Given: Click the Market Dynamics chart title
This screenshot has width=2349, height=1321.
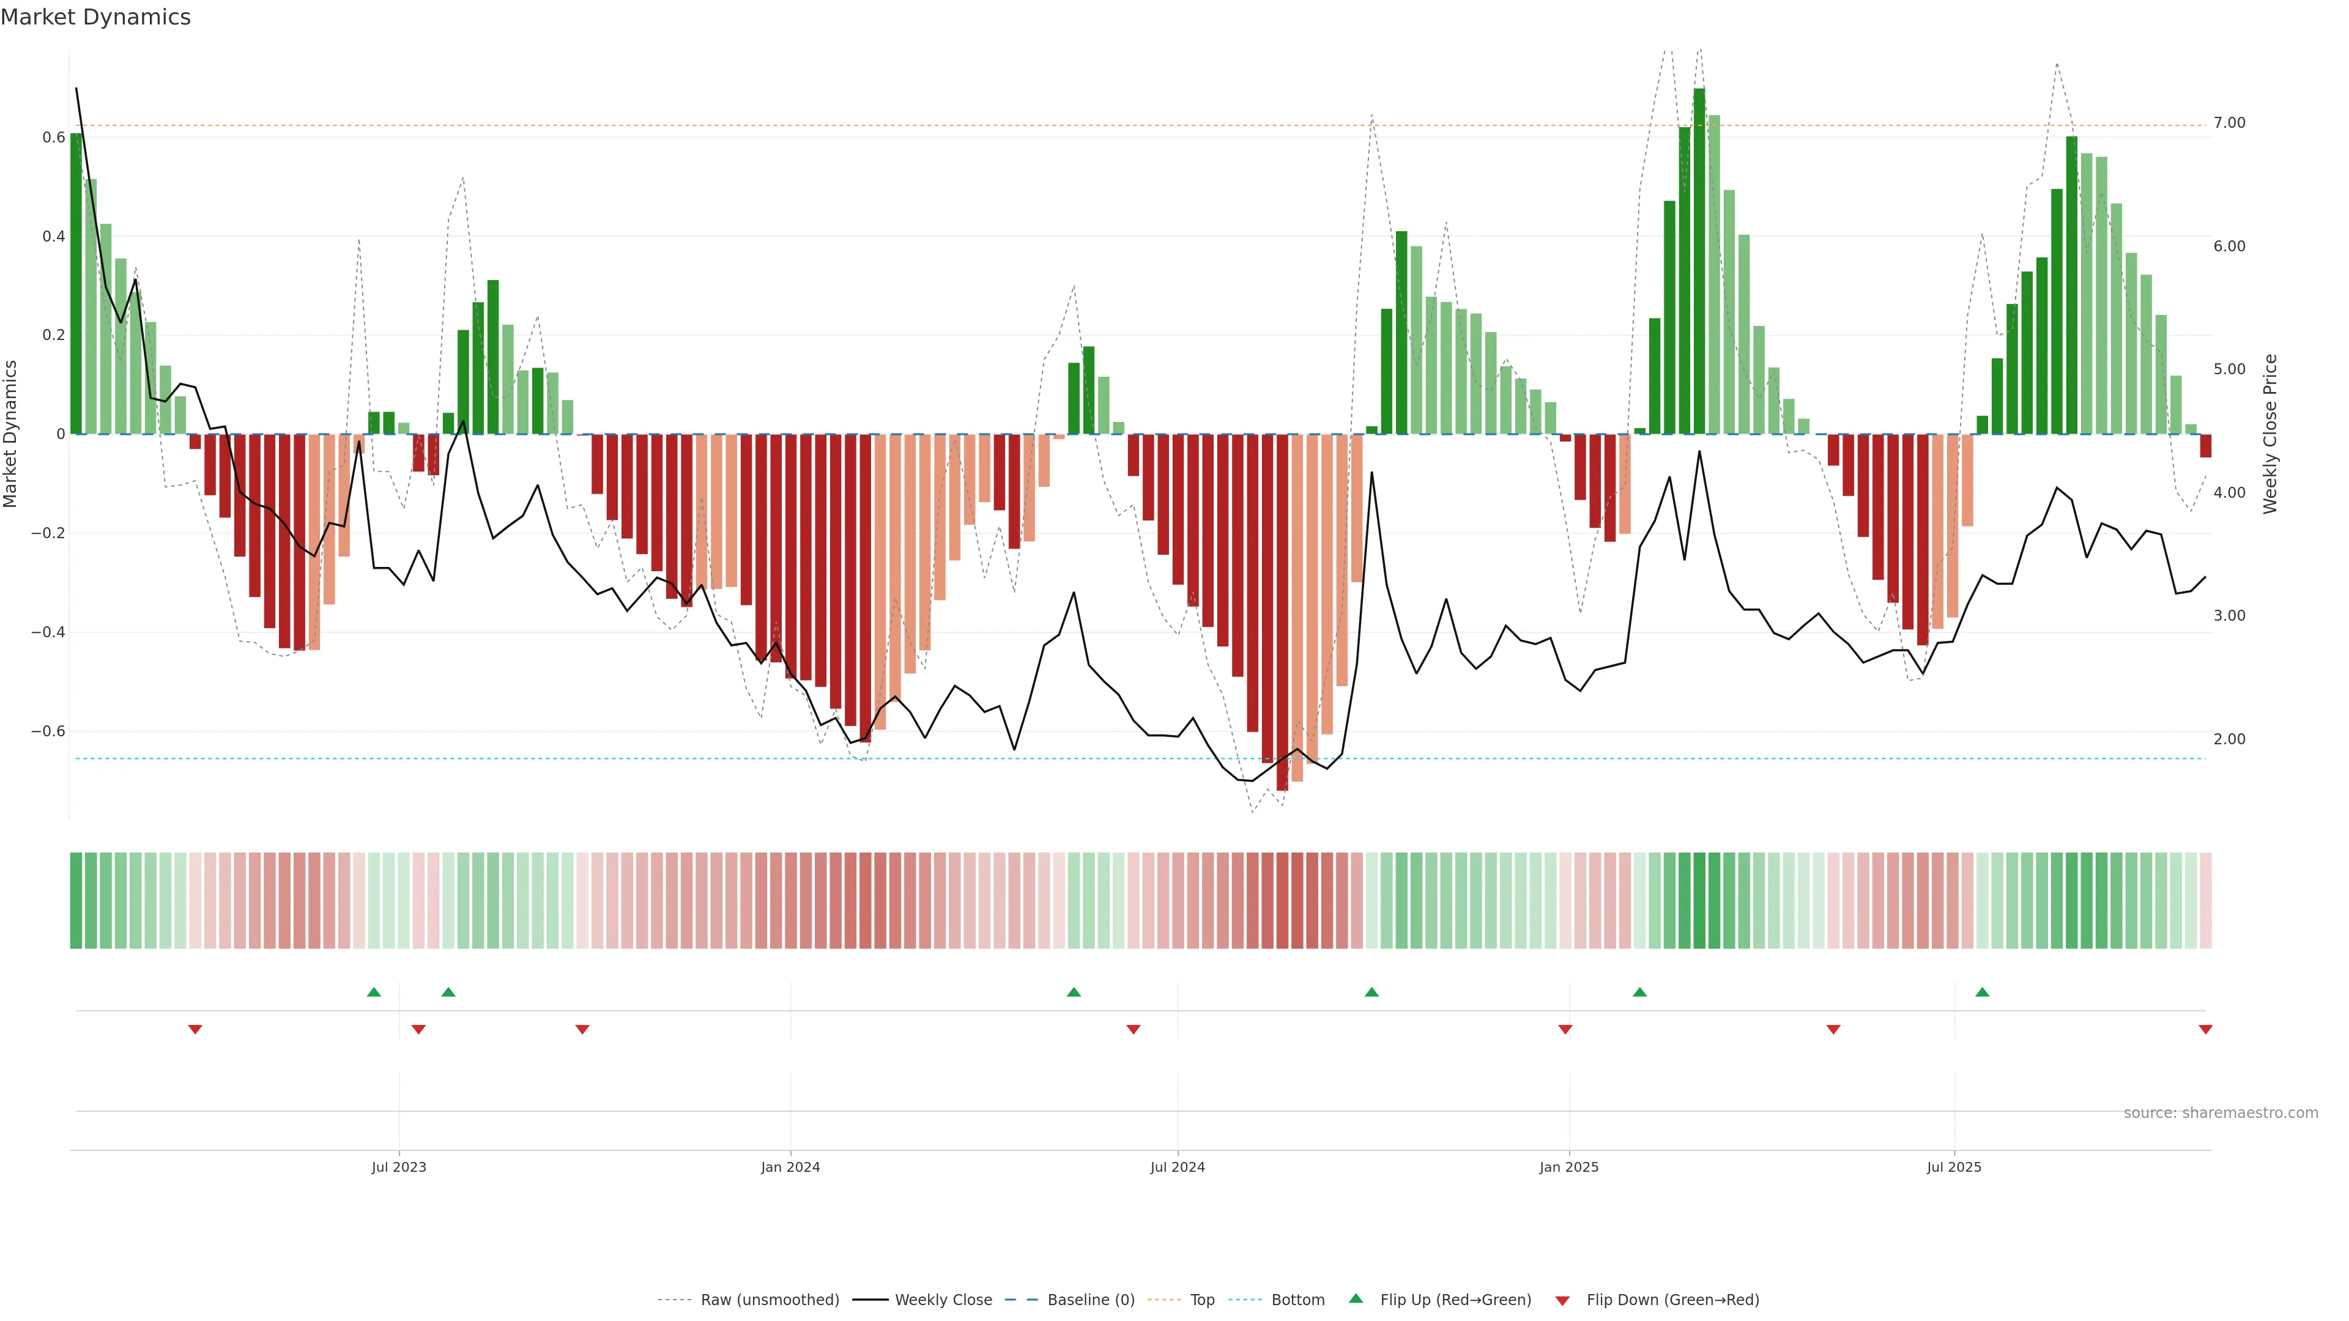Looking at the screenshot, I should (96, 17).
